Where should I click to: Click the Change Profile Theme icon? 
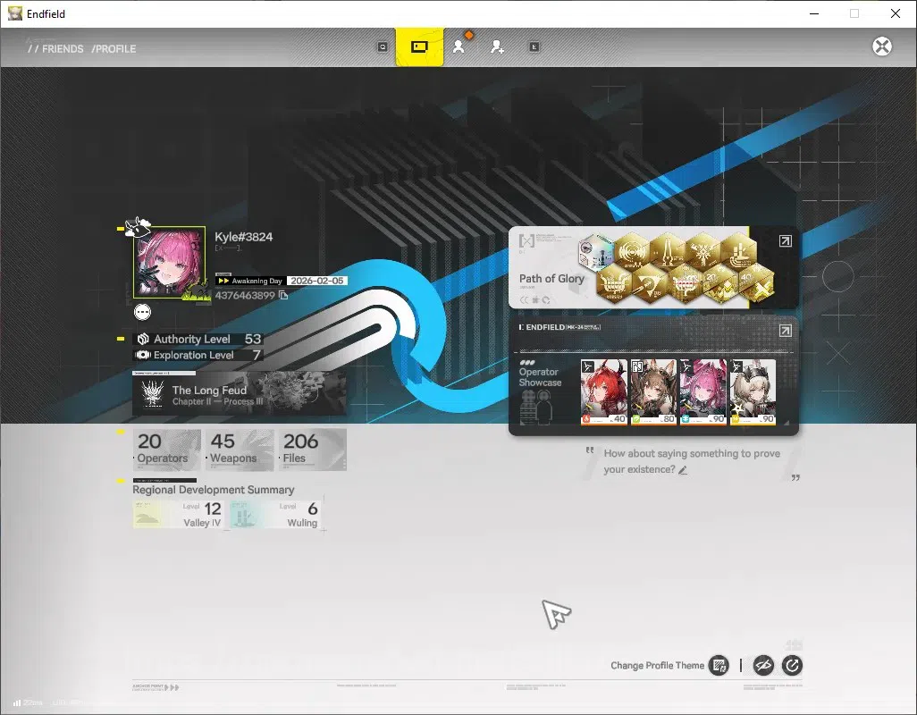coord(719,665)
